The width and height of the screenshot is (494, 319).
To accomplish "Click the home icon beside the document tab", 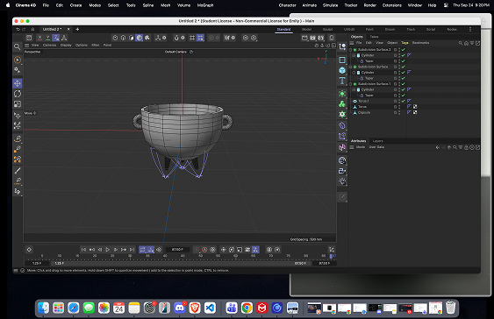I will [x=32, y=29].
